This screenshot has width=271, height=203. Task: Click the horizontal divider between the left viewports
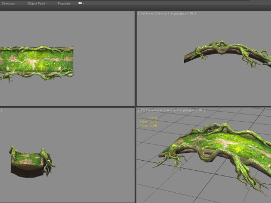click(67, 107)
